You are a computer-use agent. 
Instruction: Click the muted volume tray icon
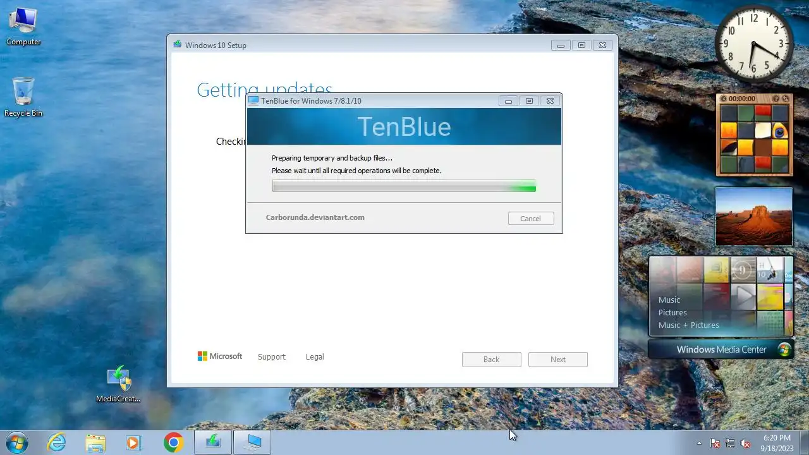click(745, 443)
